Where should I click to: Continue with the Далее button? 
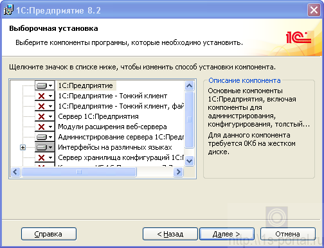click(x=227, y=234)
